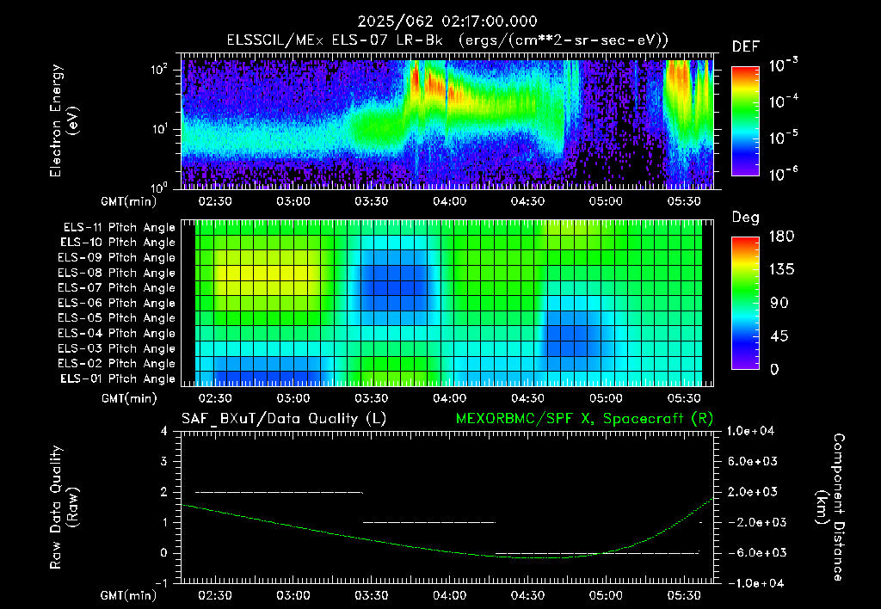This screenshot has height=609, width=881.
Task: Click the Deg label above pitch color bar
Action: pyautogui.click(x=746, y=218)
